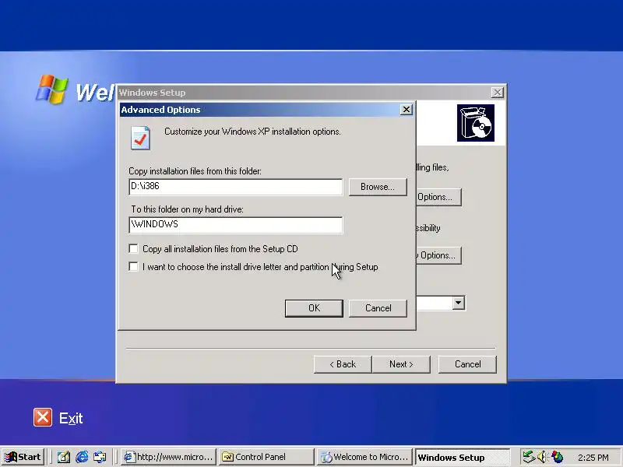Click the Windows XP flag logo
The width and height of the screenshot is (623, 467).
[x=51, y=89]
